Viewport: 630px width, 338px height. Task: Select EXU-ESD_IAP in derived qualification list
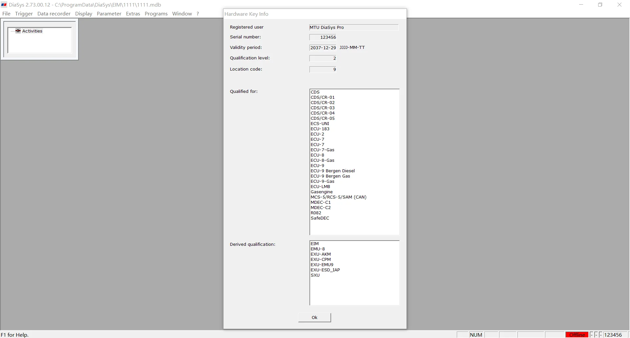pyautogui.click(x=325, y=270)
